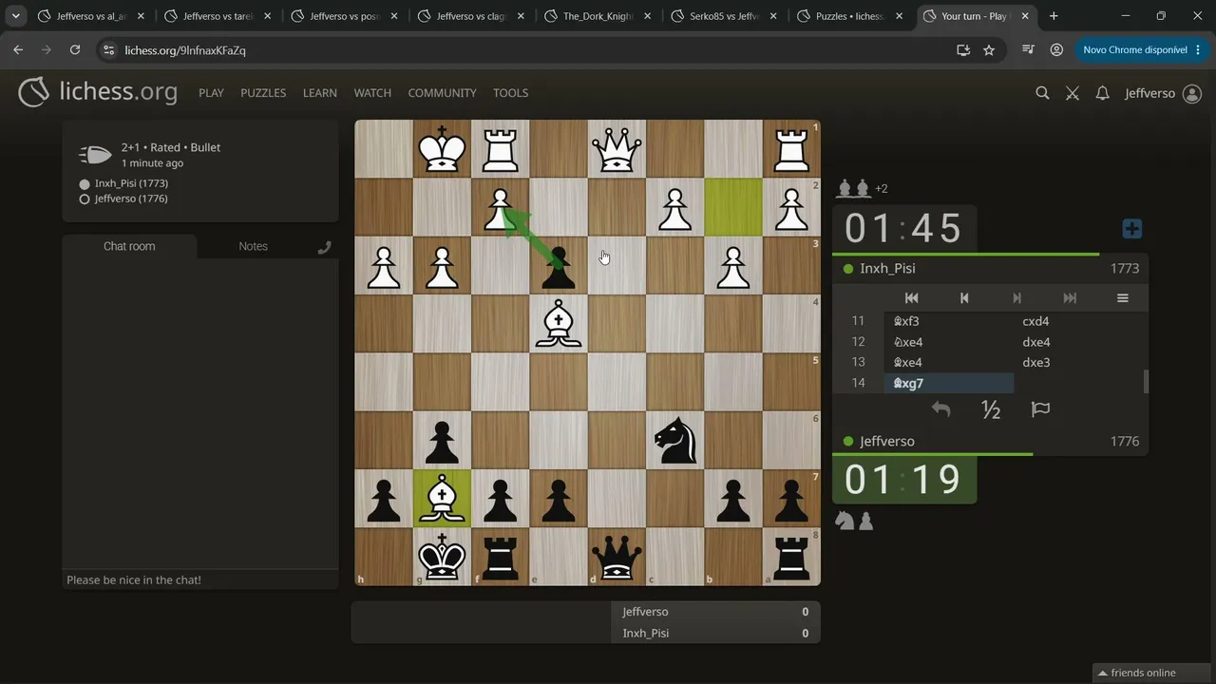The width and height of the screenshot is (1216, 684).
Task: Open the LEARN menu
Action: point(320,93)
